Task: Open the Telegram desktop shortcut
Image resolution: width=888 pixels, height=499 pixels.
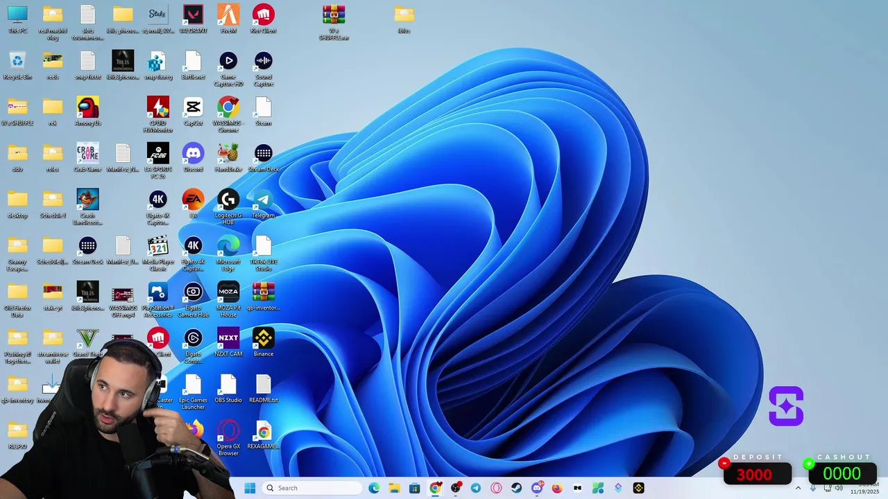Action: pyautogui.click(x=263, y=203)
